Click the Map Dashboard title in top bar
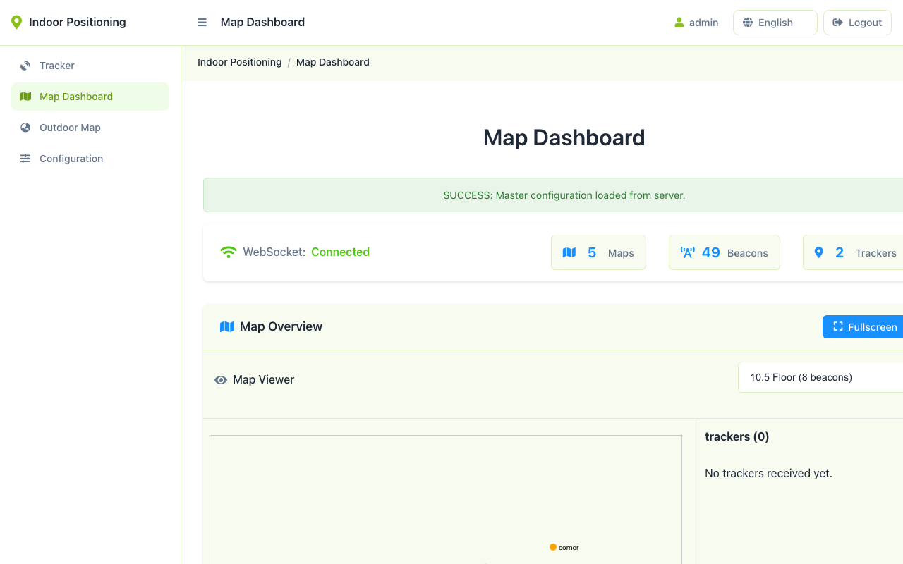903x564 pixels. [262, 23]
